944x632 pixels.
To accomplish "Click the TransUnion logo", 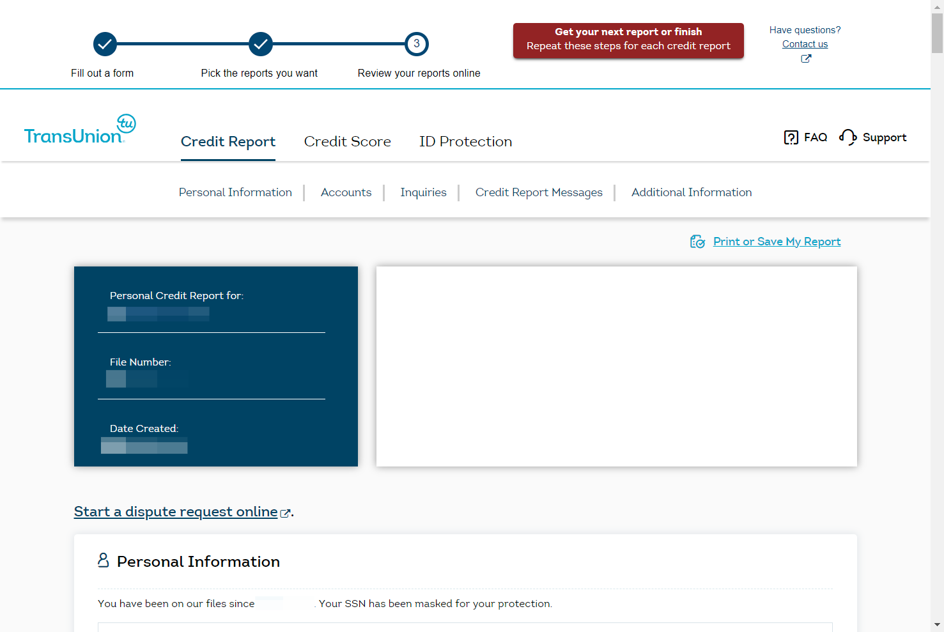I will (80, 130).
